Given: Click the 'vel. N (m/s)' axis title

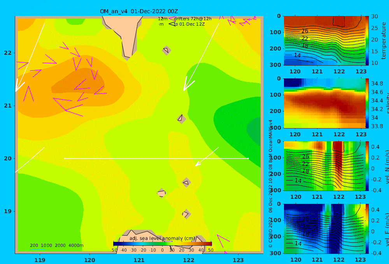Looking at the screenshot, I should pyautogui.click(x=387, y=167).
